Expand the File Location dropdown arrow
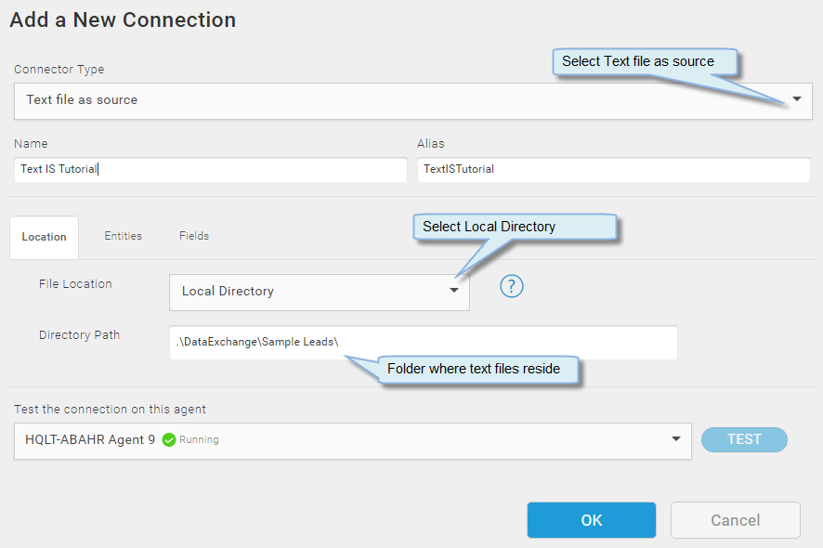Screen dimensions: 823x548 pos(454,291)
